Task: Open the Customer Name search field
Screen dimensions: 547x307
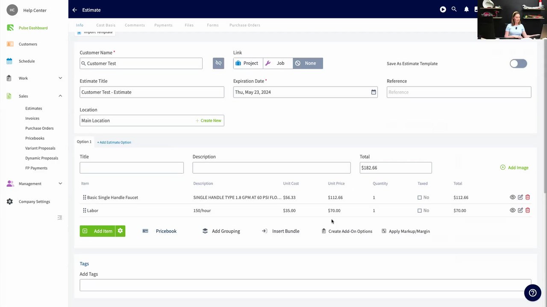Action: pos(141,64)
